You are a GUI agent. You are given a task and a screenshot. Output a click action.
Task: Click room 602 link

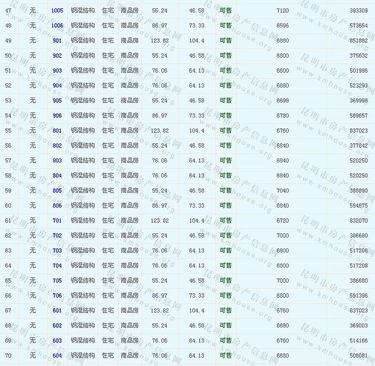(57, 326)
